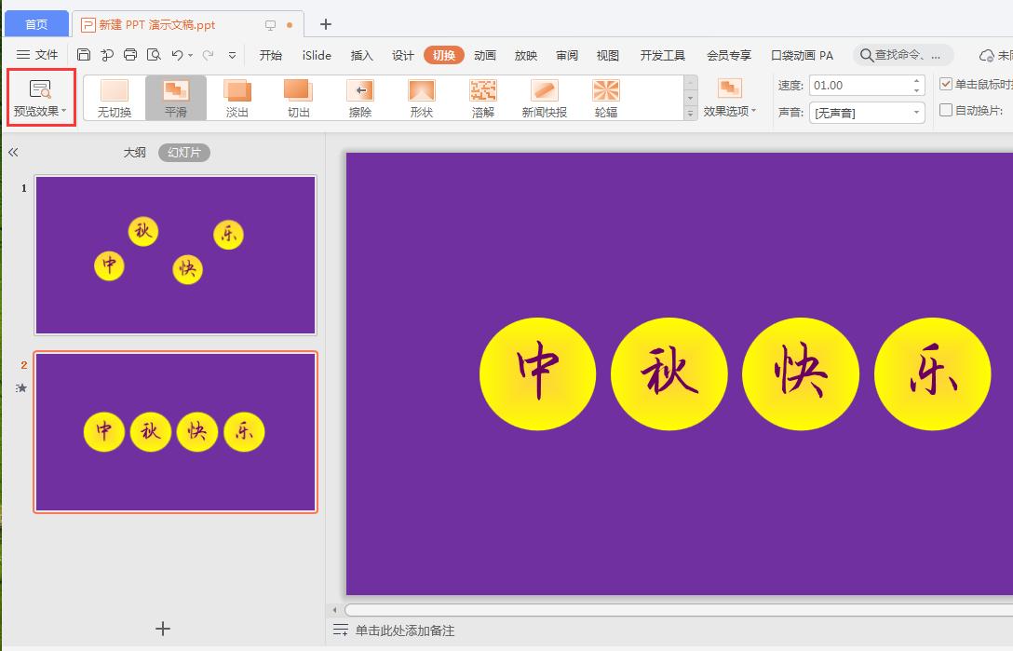The height and width of the screenshot is (651, 1013).
Task: Click the print icon in quick toolbar
Action: [130, 55]
